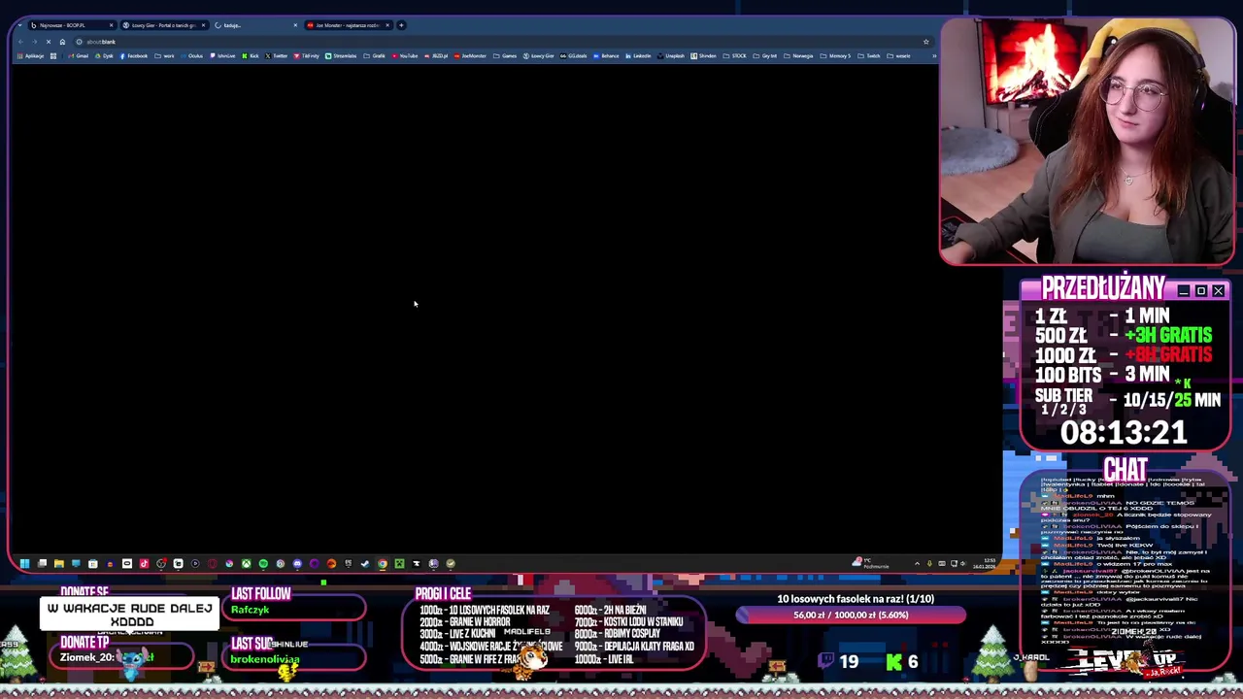Open the TikFinity bookmark
Image resolution: width=1243 pixels, height=699 pixels.
tap(307, 55)
